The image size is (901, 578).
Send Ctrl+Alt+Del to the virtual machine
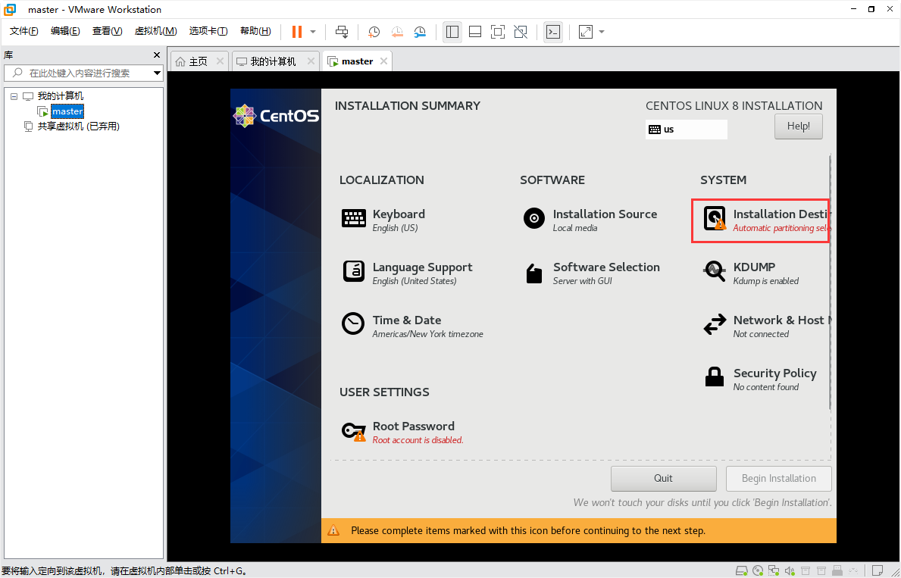coord(342,32)
